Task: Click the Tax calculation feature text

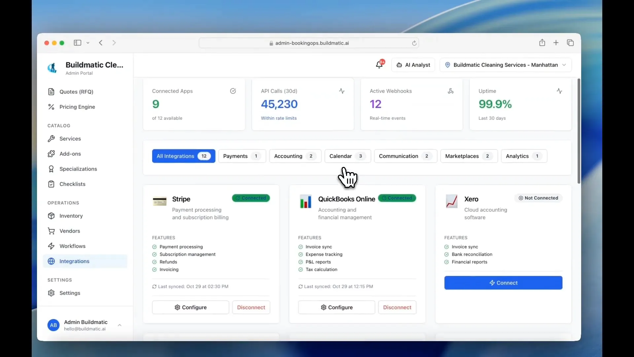Action: coord(321,270)
